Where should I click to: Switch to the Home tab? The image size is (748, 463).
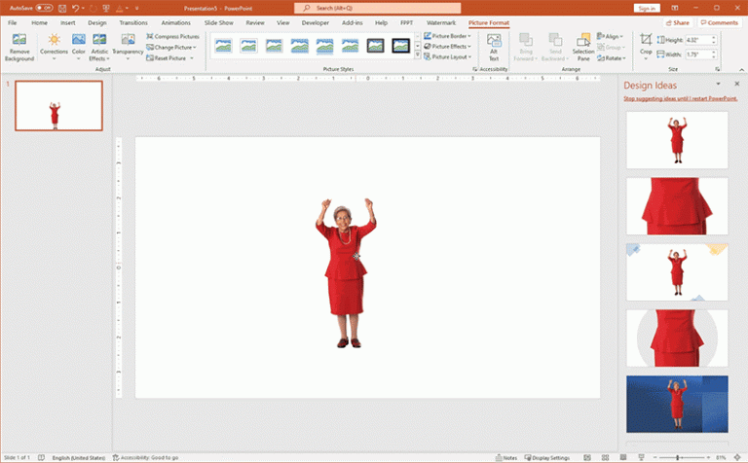coord(39,23)
